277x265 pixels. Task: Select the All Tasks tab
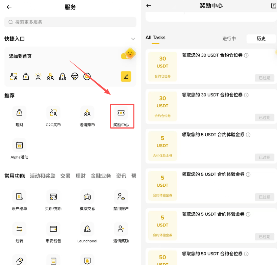[x=155, y=37]
